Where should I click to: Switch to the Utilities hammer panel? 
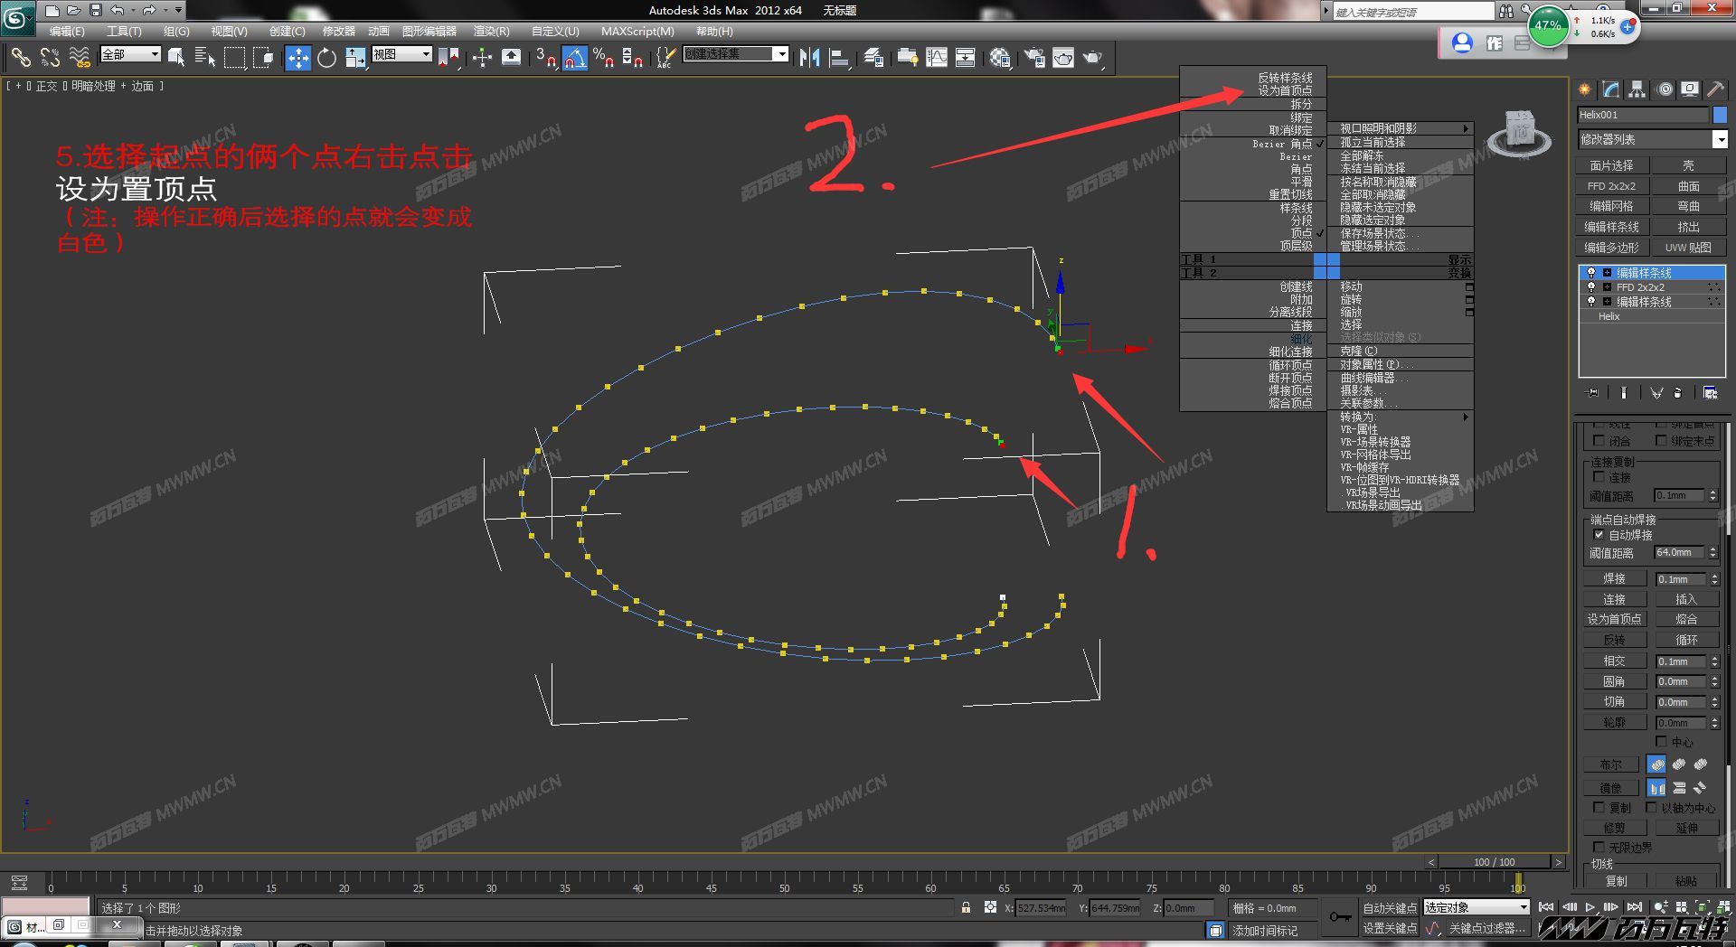(x=1715, y=89)
